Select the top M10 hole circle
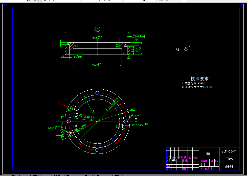Viewport: 247px width, 176px height. [97, 93]
